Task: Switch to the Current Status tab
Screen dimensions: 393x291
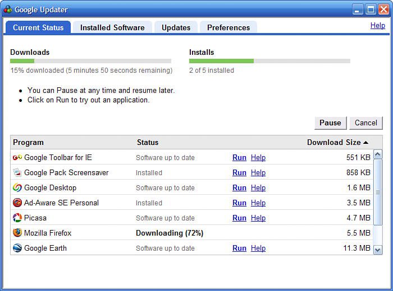Action: (38, 27)
